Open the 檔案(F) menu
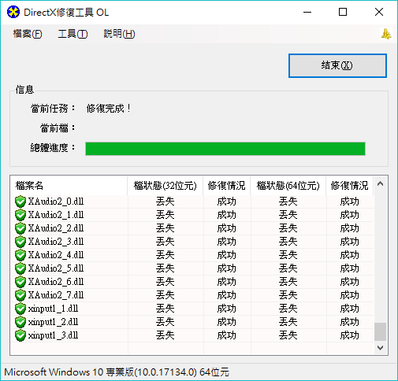 [28, 34]
